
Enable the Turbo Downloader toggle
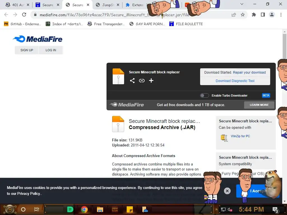click(x=204, y=95)
